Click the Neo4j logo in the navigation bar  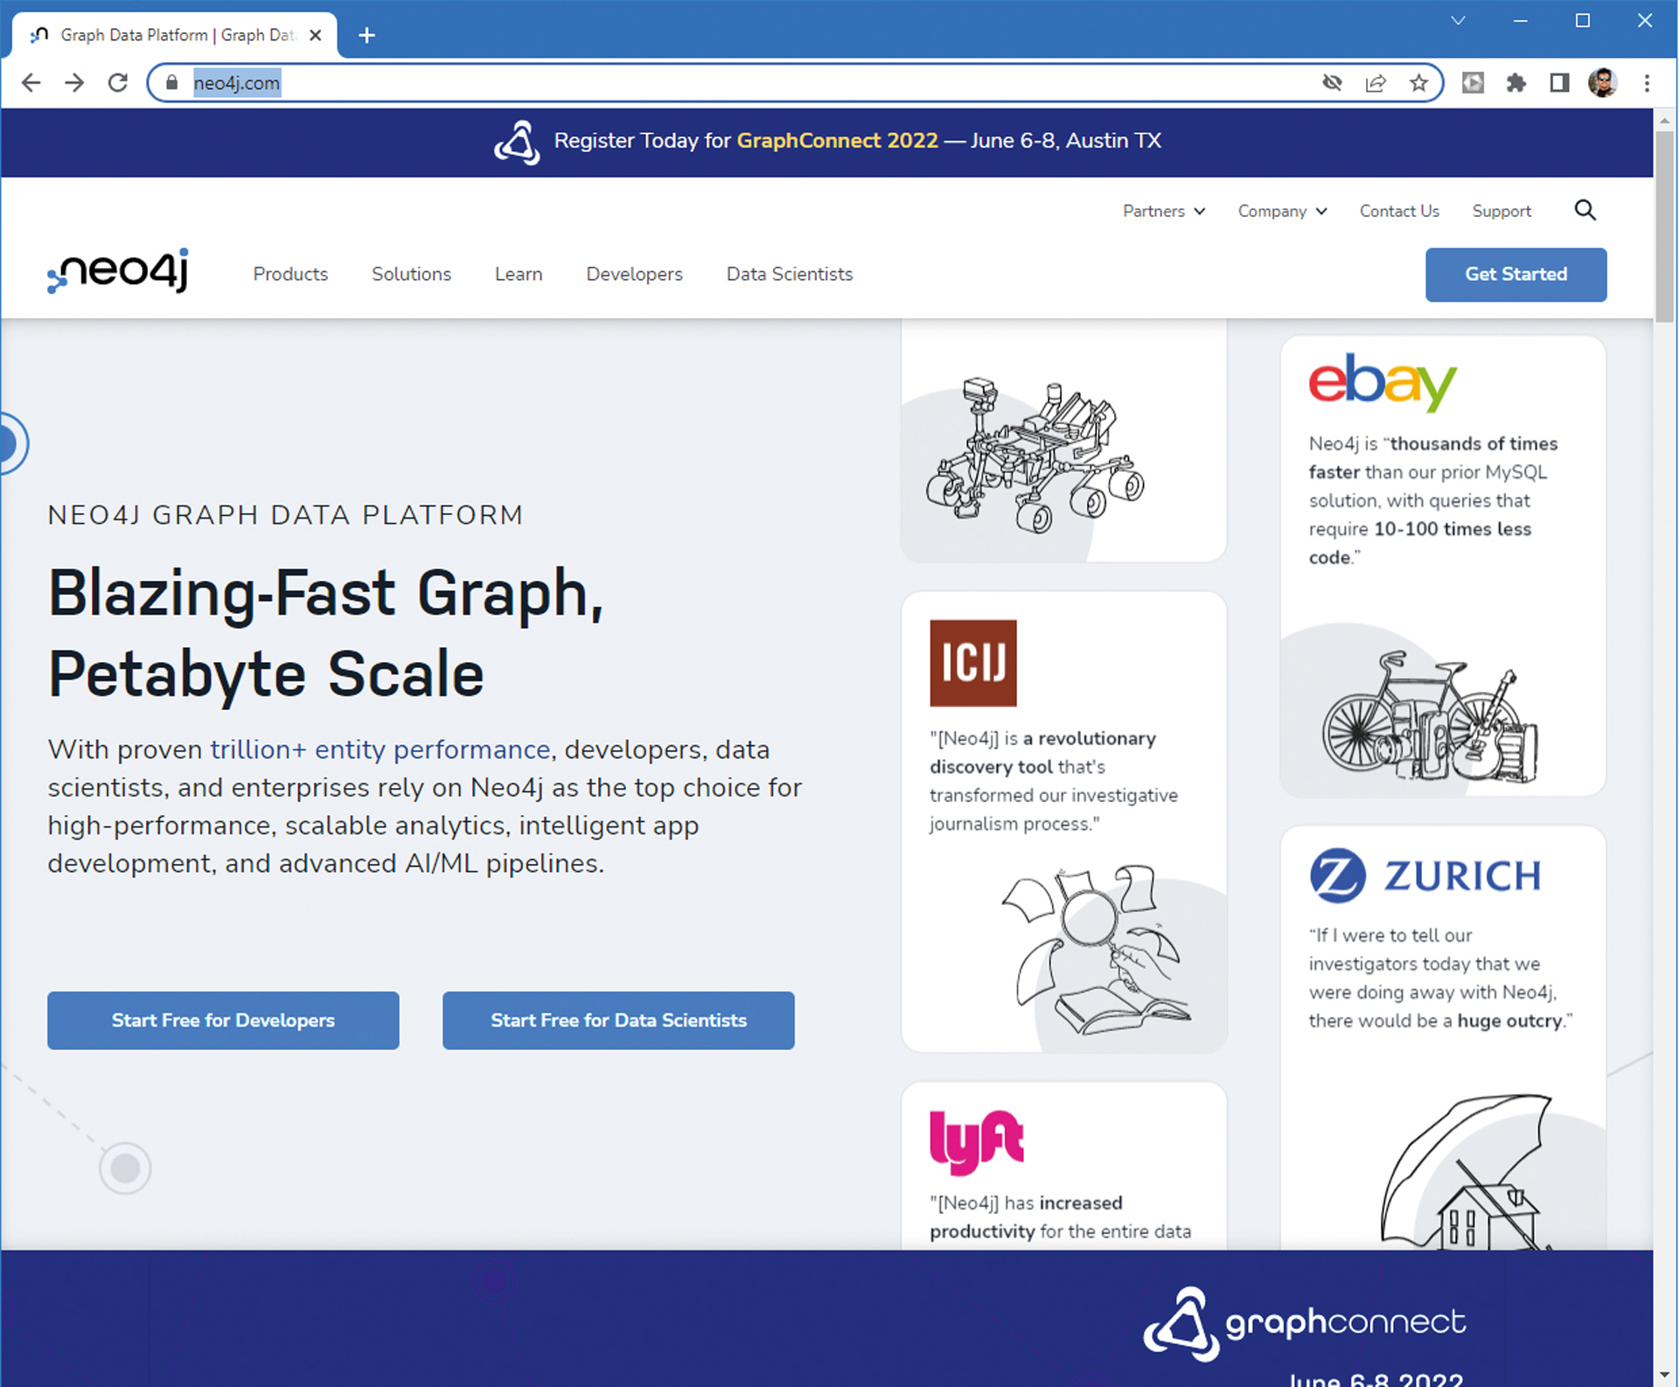pyautogui.click(x=118, y=271)
